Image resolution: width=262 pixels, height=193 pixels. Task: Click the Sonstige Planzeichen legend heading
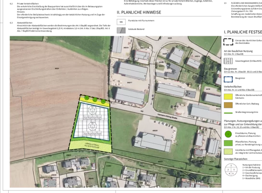(236, 159)
